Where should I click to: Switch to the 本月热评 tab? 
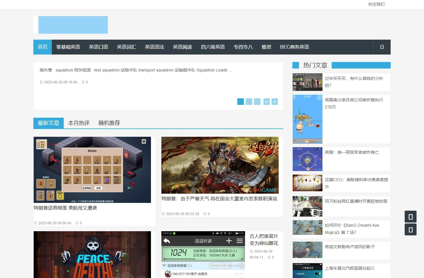pos(79,123)
